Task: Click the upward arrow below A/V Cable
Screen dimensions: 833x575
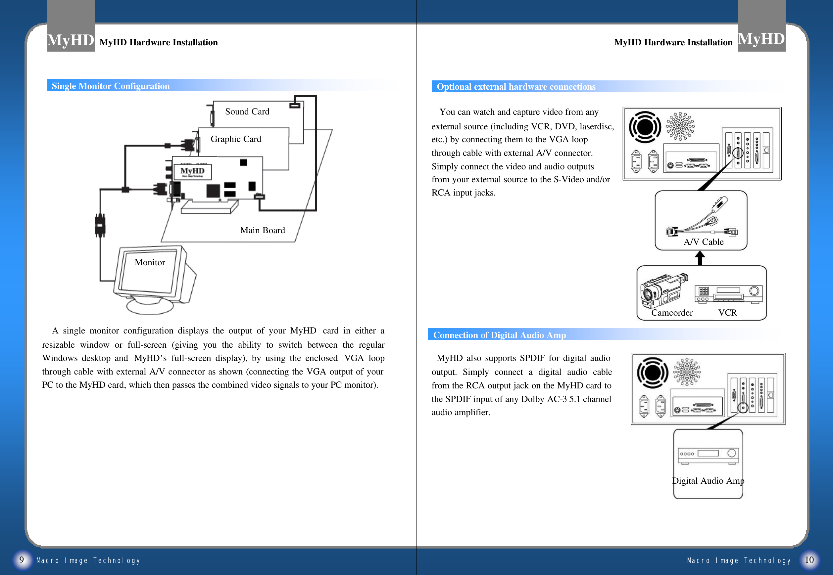Action: [700, 258]
